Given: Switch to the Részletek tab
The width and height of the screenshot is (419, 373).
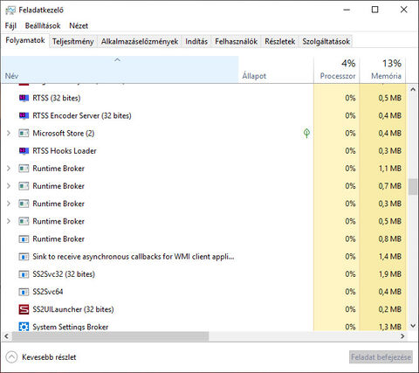Looking at the screenshot, I should click(x=280, y=42).
